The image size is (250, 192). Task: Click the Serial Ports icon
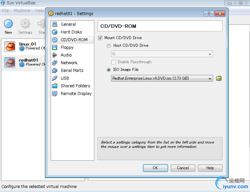pyautogui.click(x=55, y=70)
